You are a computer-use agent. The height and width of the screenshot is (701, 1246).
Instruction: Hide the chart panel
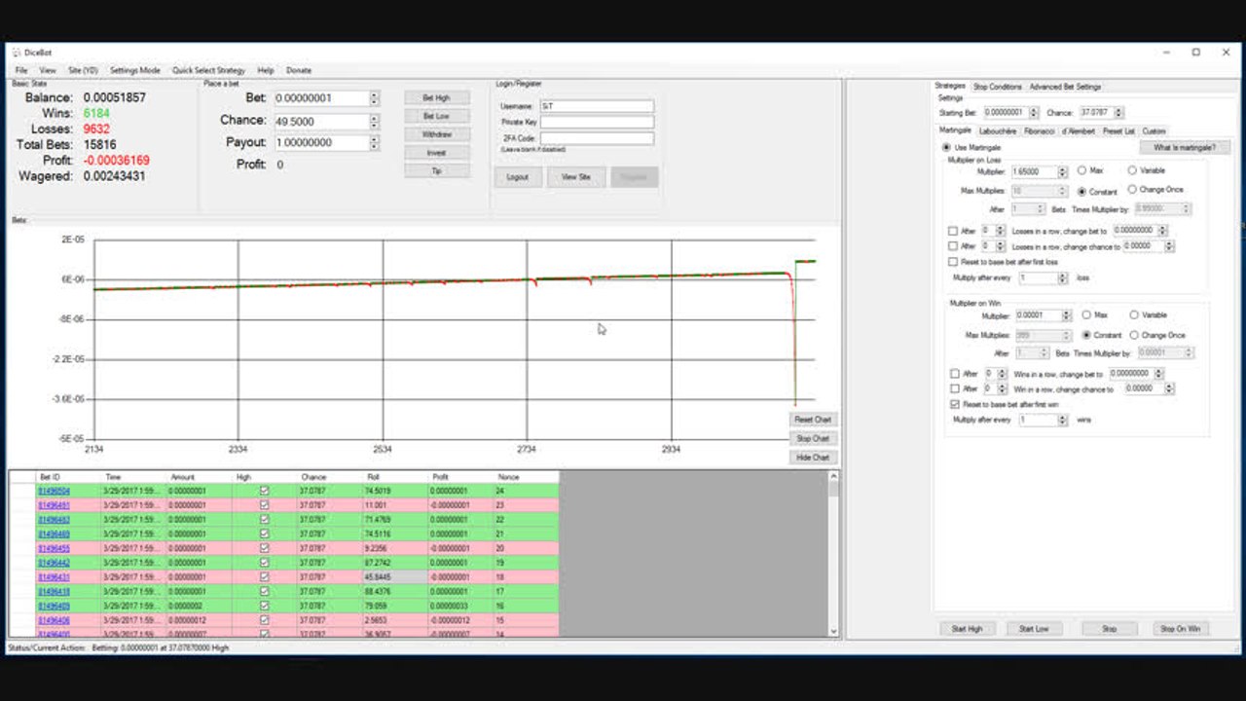click(x=813, y=458)
